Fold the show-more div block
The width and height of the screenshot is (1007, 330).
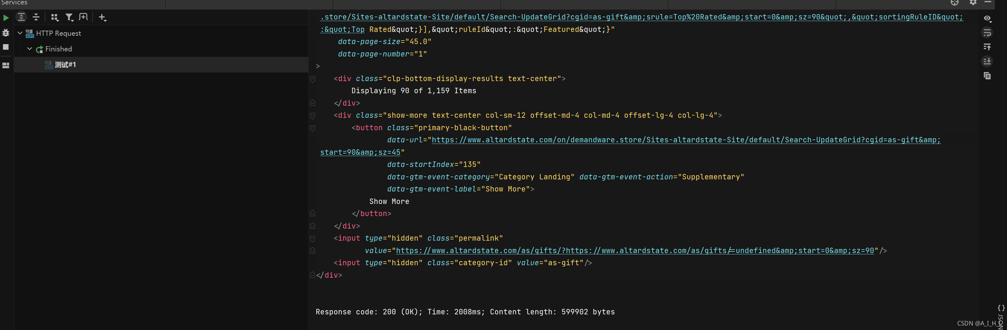click(313, 116)
